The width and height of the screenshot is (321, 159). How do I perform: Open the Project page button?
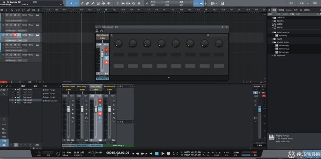click(x=315, y=3)
